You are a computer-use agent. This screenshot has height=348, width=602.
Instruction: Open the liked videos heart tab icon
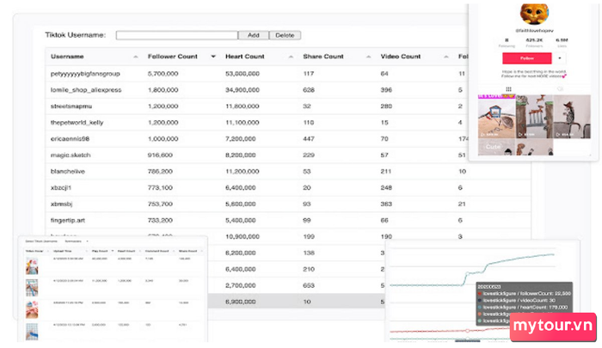click(x=560, y=89)
